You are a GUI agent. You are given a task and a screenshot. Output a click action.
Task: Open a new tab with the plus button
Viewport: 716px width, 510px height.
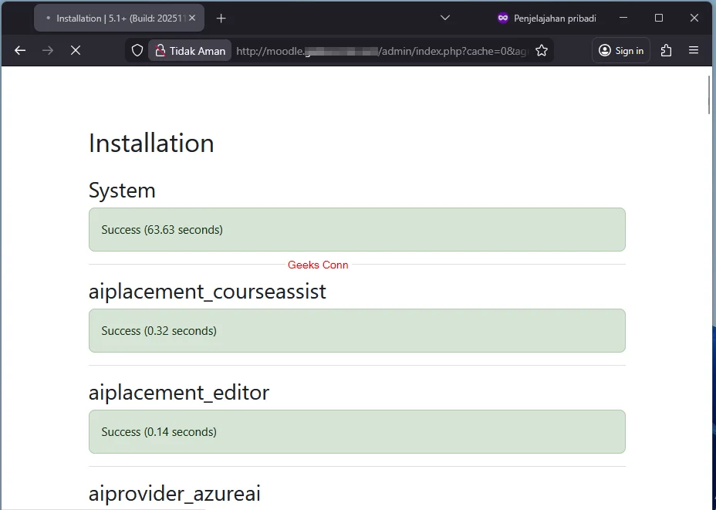(x=221, y=18)
